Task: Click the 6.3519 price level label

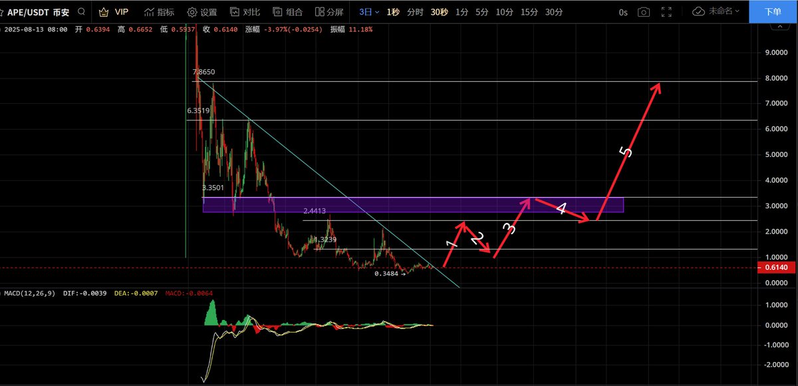Action: click(198, 111)
